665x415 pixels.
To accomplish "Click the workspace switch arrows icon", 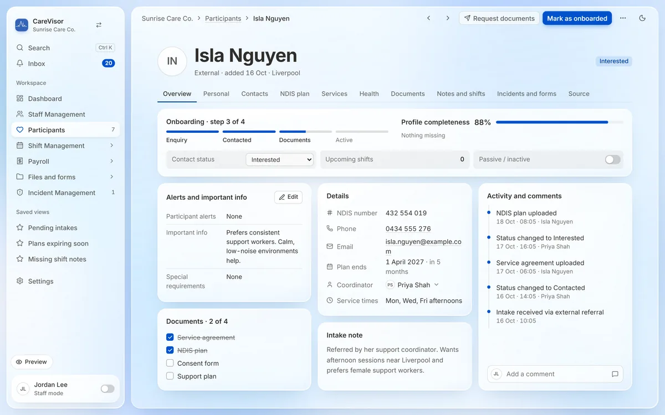I will [x=99, y=25].
